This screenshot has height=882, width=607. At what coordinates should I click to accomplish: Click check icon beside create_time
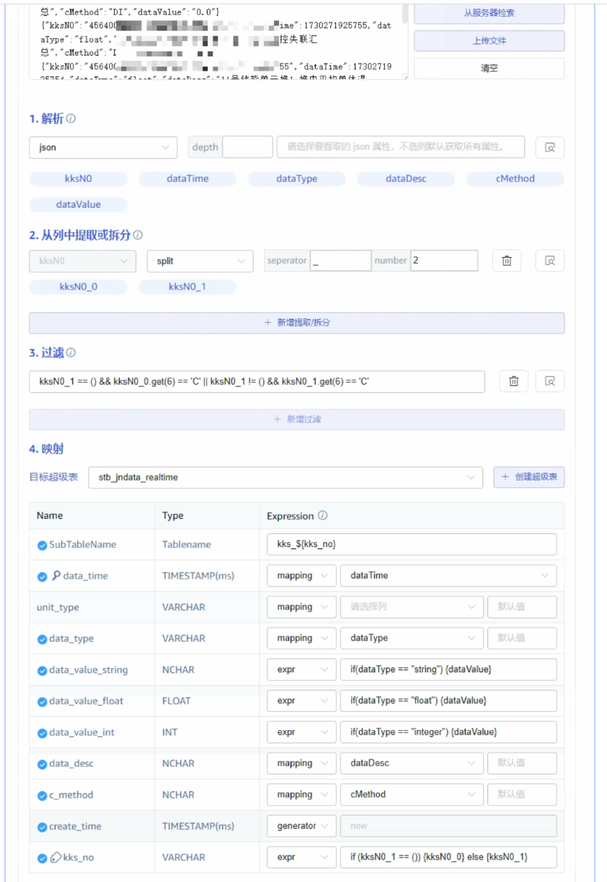pyautogui.click(x=43, y=827)
